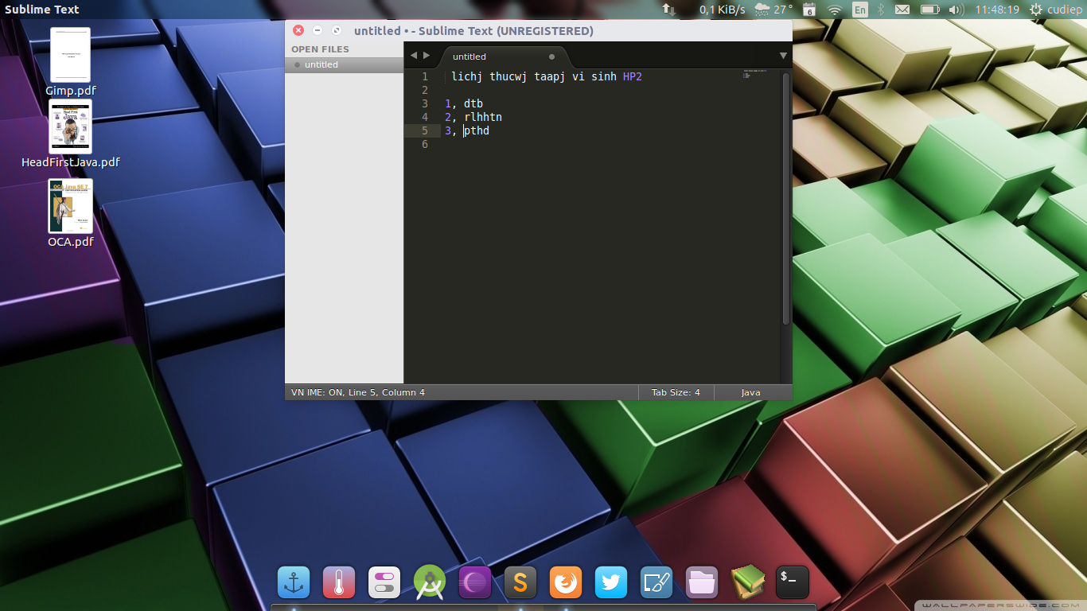The width and height of the screenshot is (1087, 611).
Task: Open the Tab Size: 4 indentation menu
Action: point(676,392)
